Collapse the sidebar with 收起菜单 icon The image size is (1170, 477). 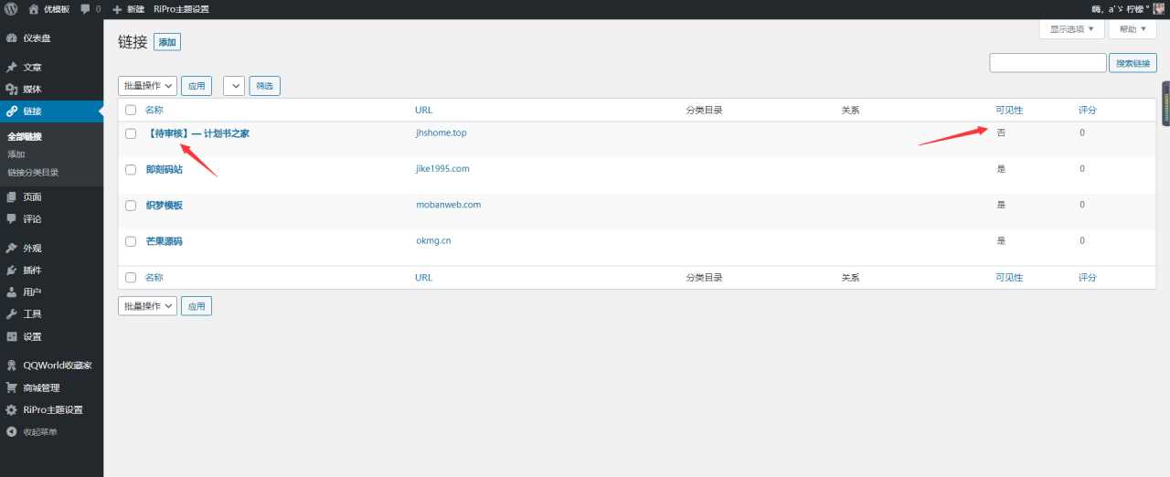[11, 432]
